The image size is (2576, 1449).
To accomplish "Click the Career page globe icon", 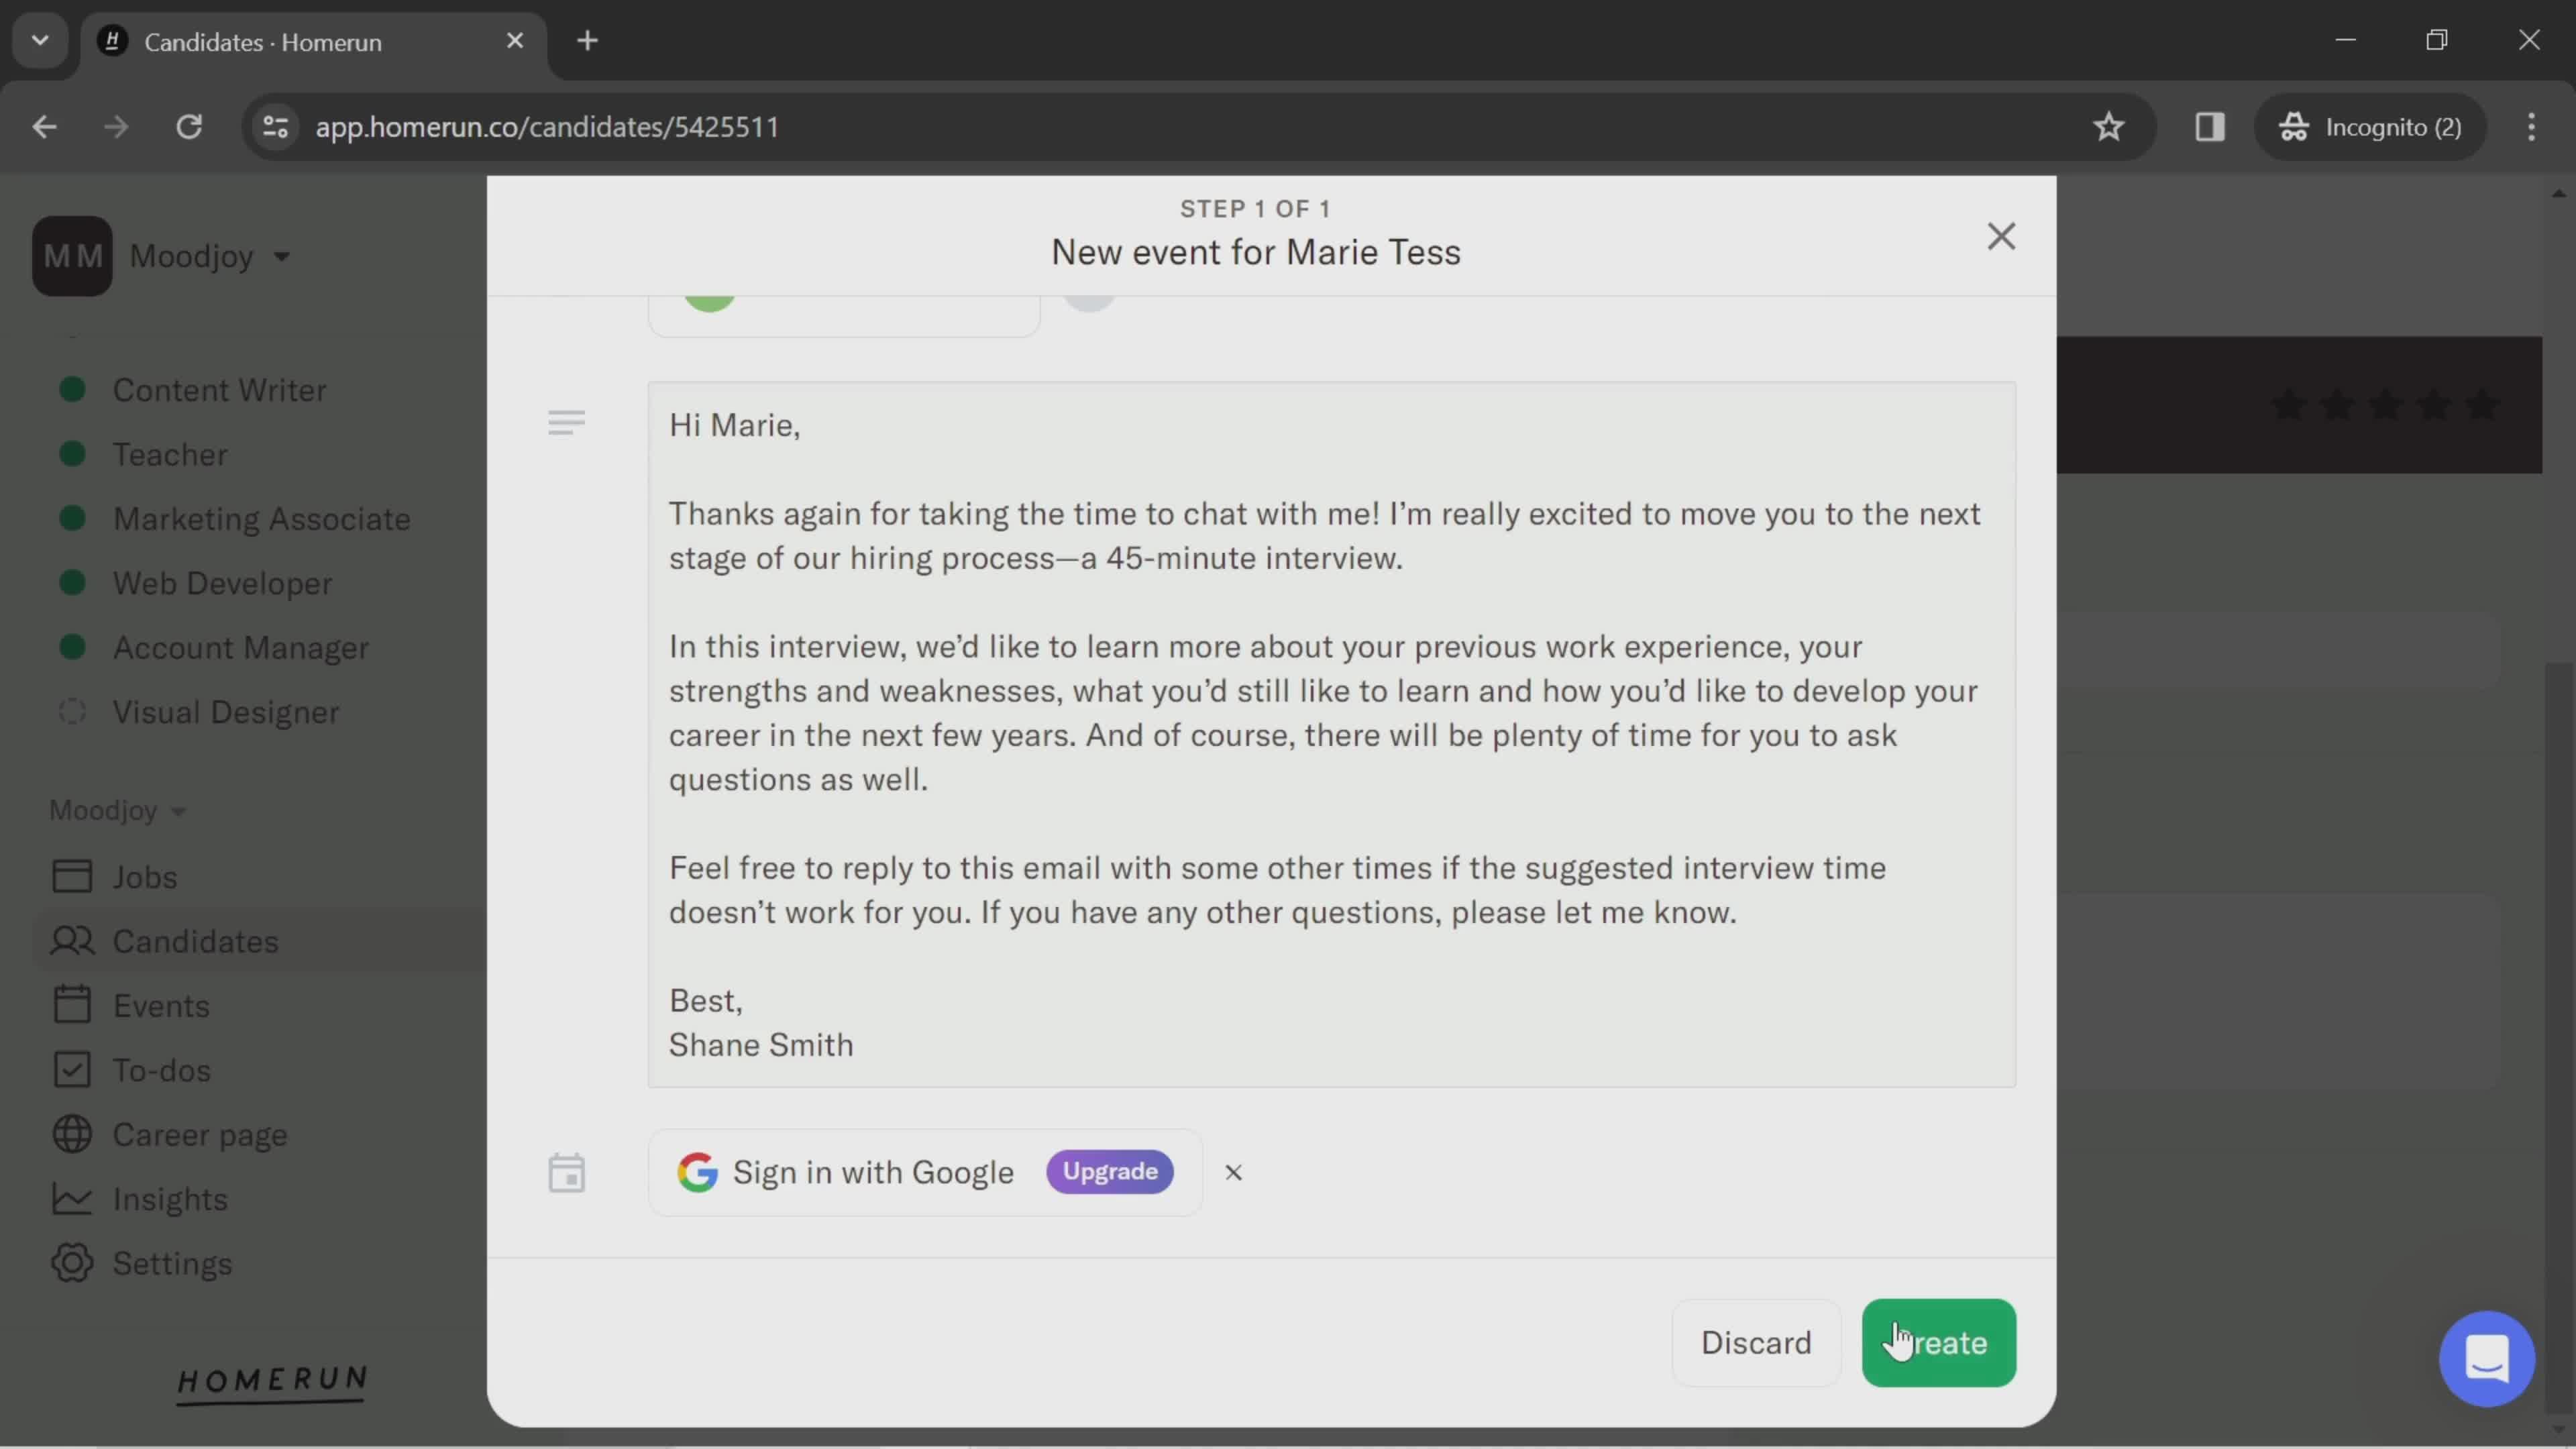I will 72,1135.
